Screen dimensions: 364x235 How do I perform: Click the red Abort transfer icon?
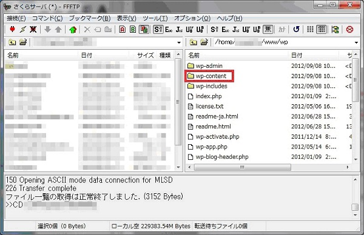coord(349,30)
